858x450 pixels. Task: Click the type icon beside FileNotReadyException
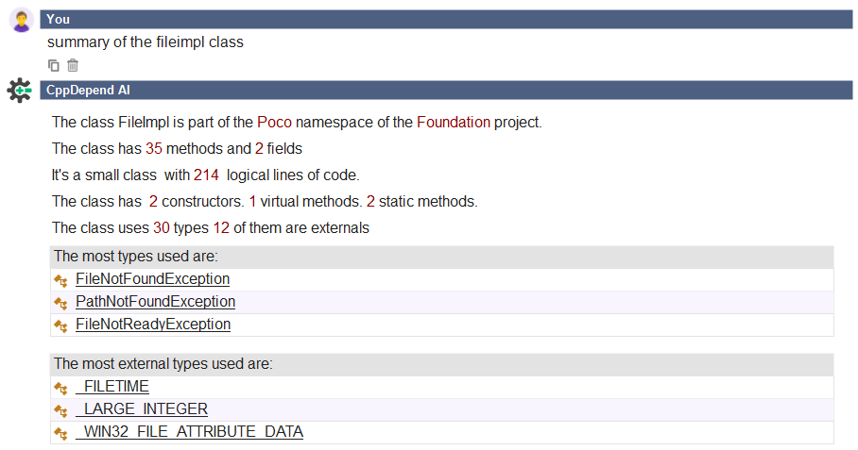tap(60, 325)
